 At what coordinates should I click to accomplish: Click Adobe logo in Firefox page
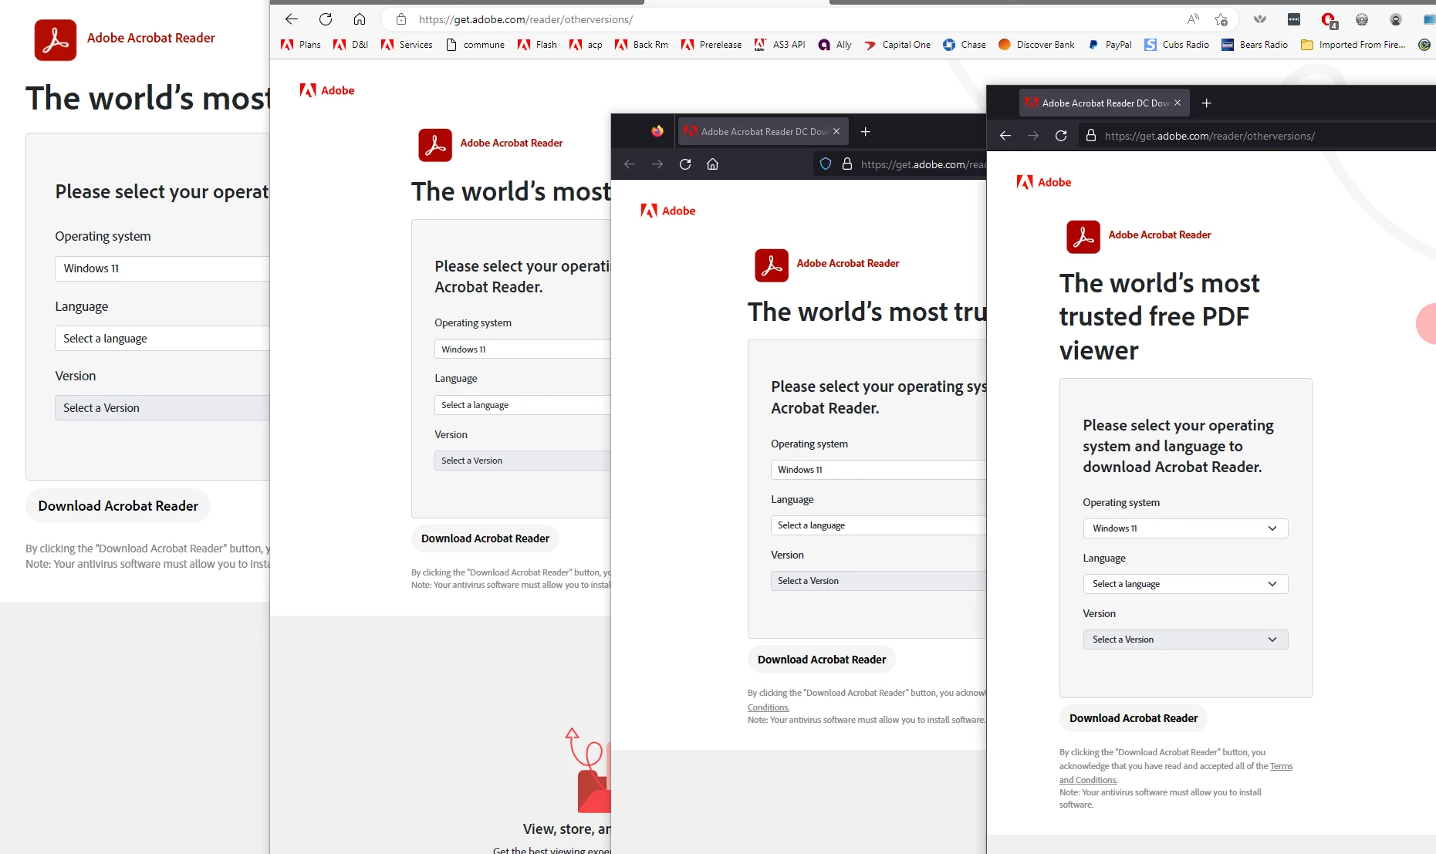click(x=668, y=211)
